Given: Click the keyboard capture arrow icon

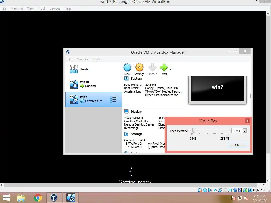Looking at the screenshot, I should click(250, 190).
